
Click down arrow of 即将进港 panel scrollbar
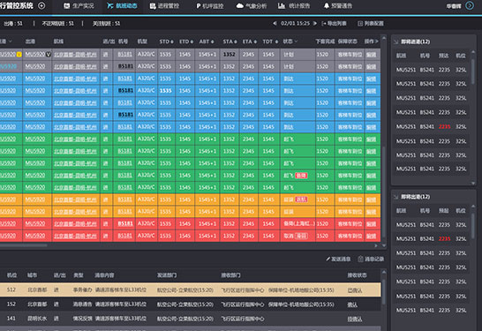473,183
